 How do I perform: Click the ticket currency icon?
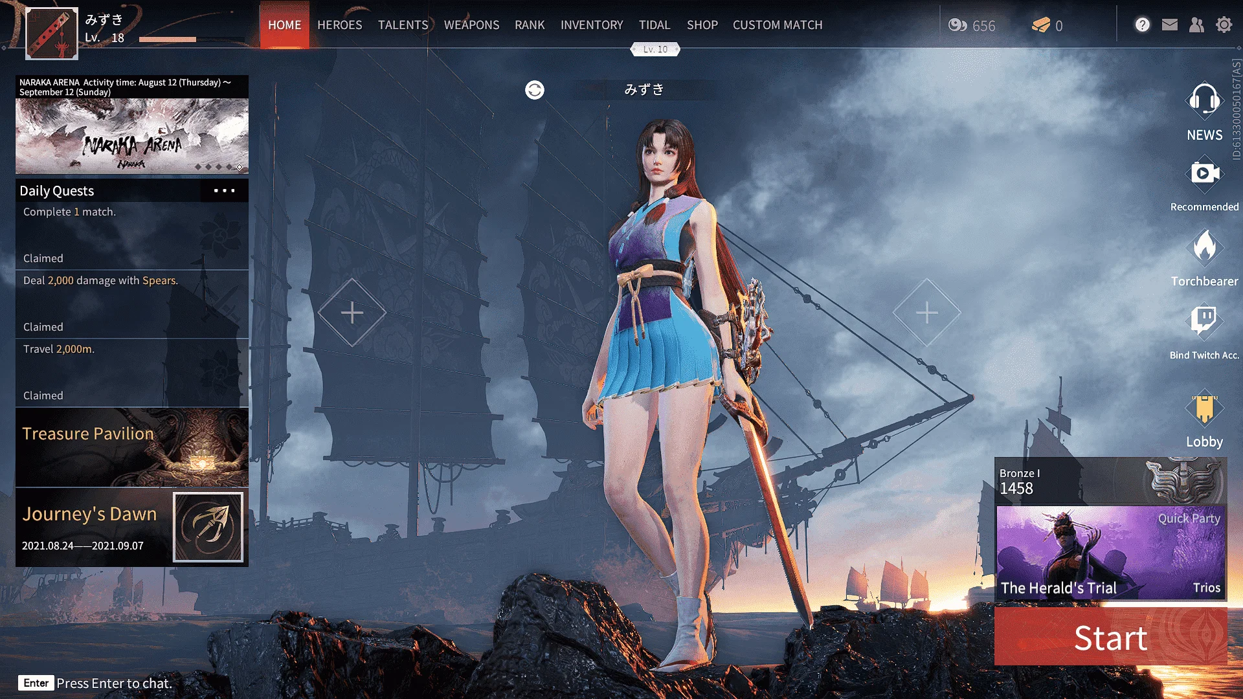pos(1040,25)
